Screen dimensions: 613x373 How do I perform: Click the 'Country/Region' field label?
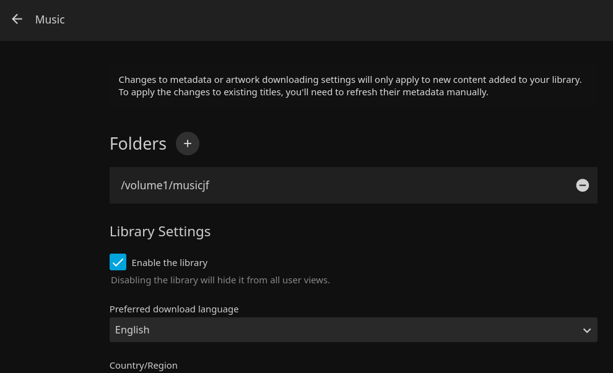[143, 366]
